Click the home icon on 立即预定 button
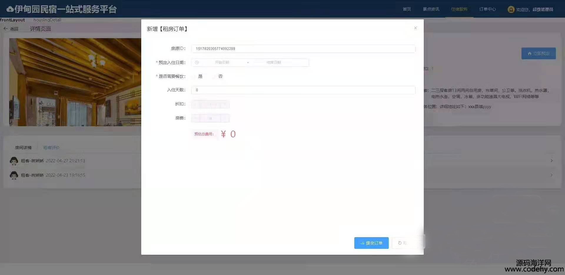This screenshot has width=565, height=275. [529, 53]
